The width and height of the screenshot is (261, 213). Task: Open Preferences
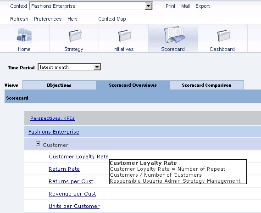pos(48,19)
